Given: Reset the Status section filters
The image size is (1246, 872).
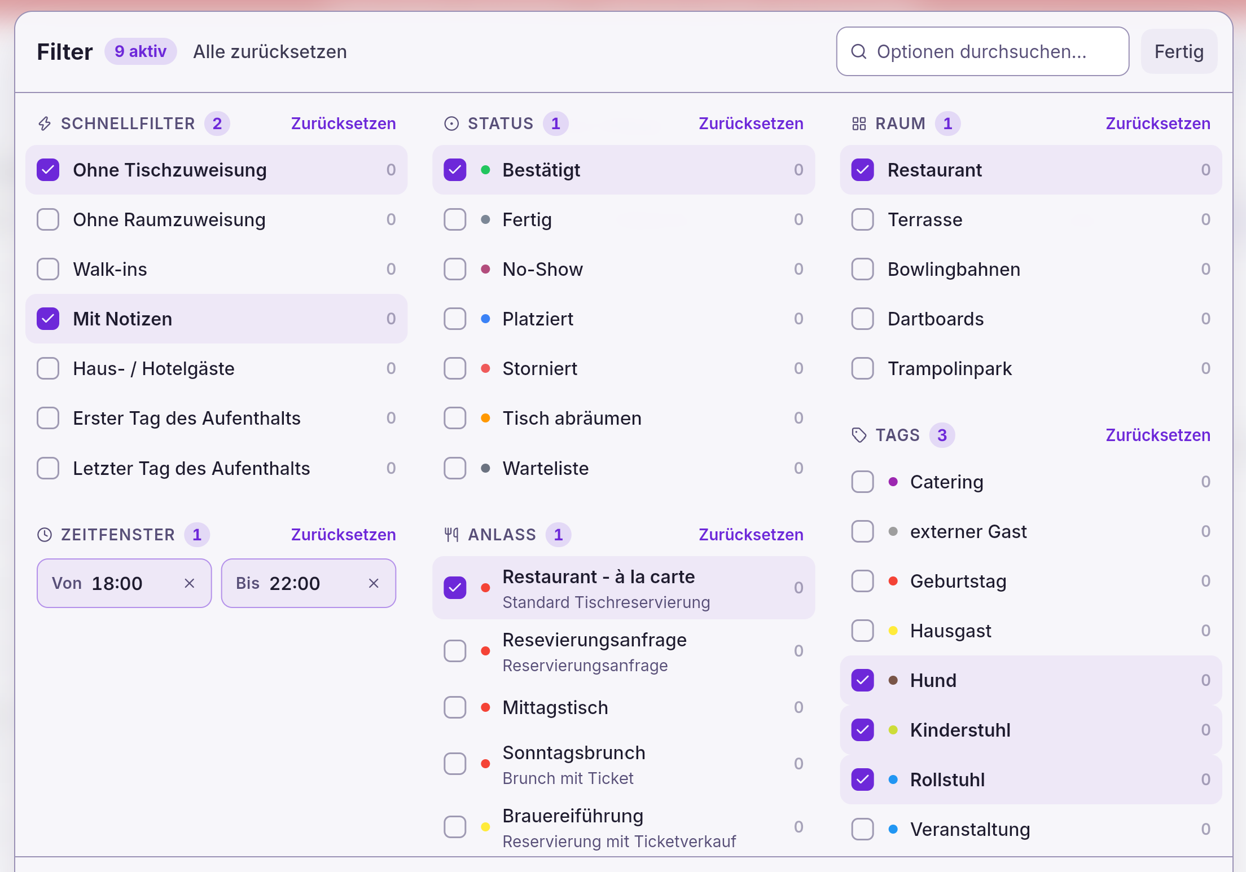Looking at the screenshot, I should (751, 124).
